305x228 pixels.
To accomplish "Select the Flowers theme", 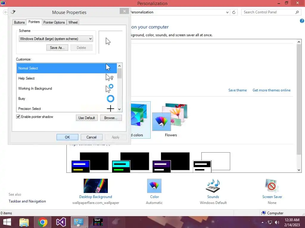I will coord(171,120).
